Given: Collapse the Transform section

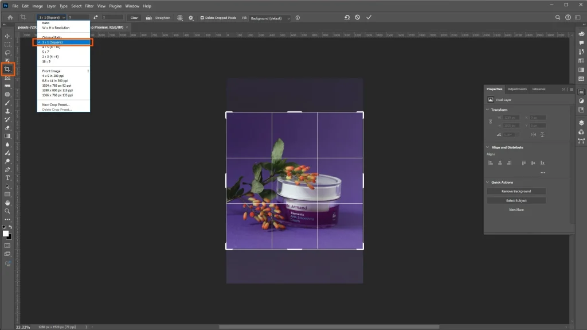Looking at the screenshot, I should coord(487,110).
